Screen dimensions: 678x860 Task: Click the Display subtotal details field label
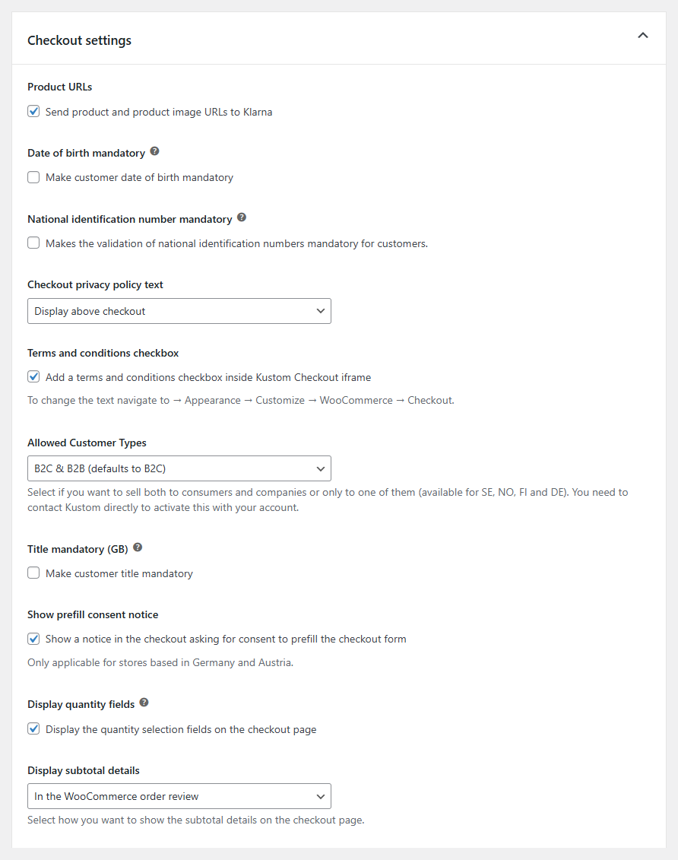pyautogui.click(x=84, y=770)
